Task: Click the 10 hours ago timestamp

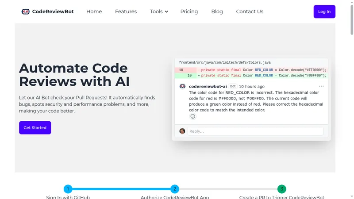Action: pos(251,86)
